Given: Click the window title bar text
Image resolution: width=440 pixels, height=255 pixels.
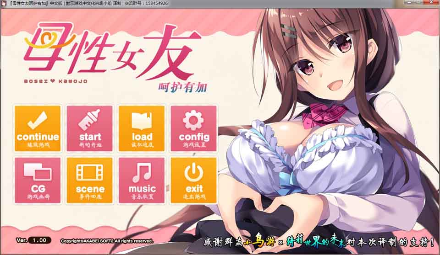Looking at the screenshot, I should coord(88,3).
